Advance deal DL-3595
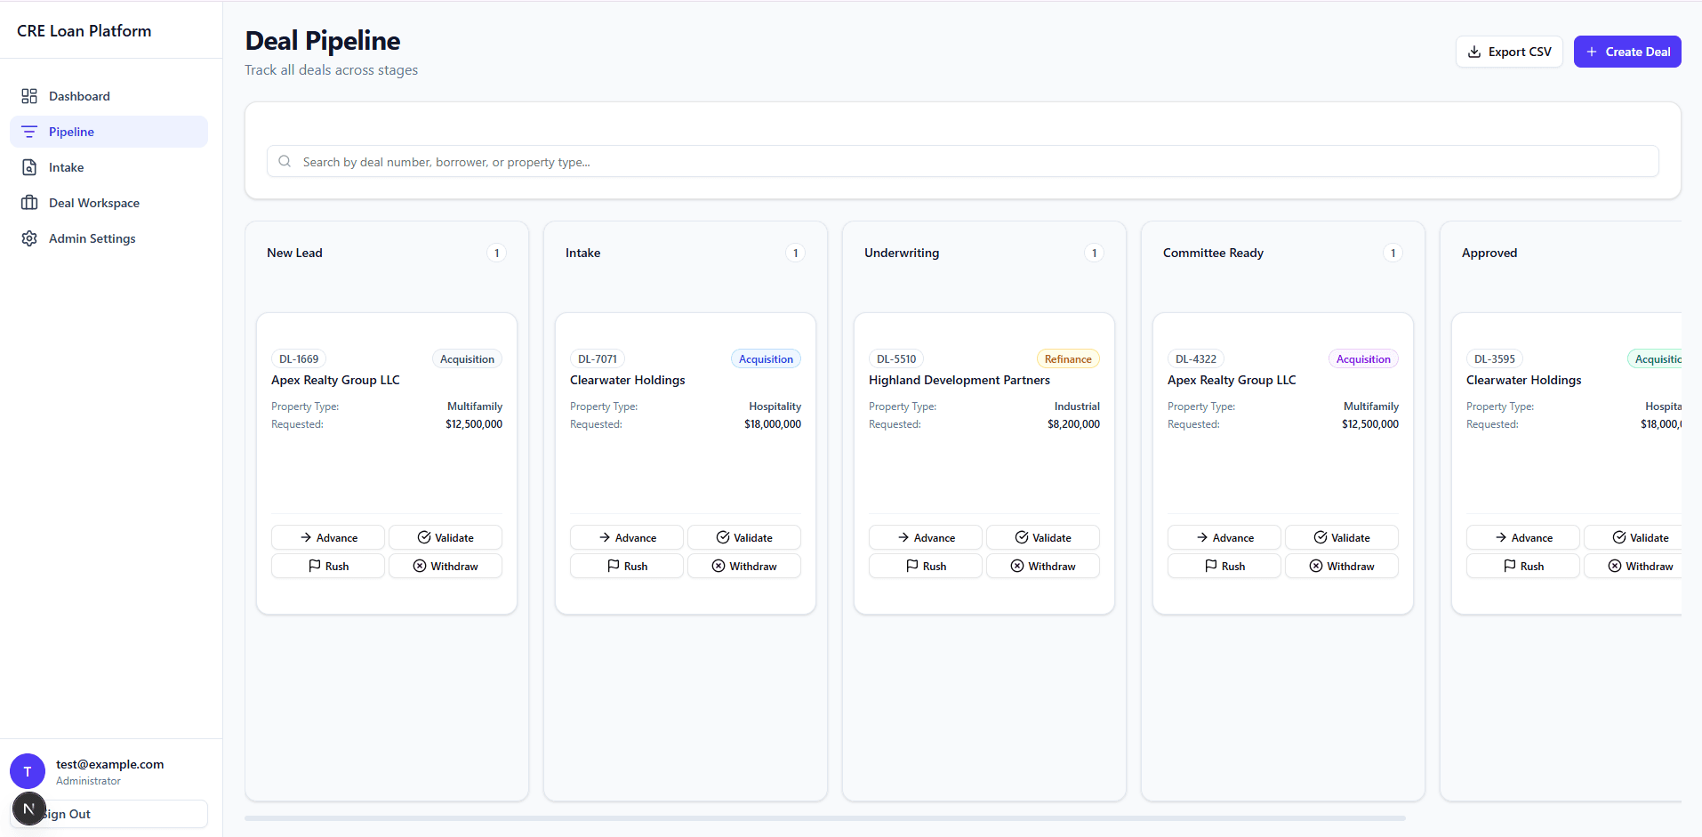The image size is (1702, 837). coord(1523,537)
